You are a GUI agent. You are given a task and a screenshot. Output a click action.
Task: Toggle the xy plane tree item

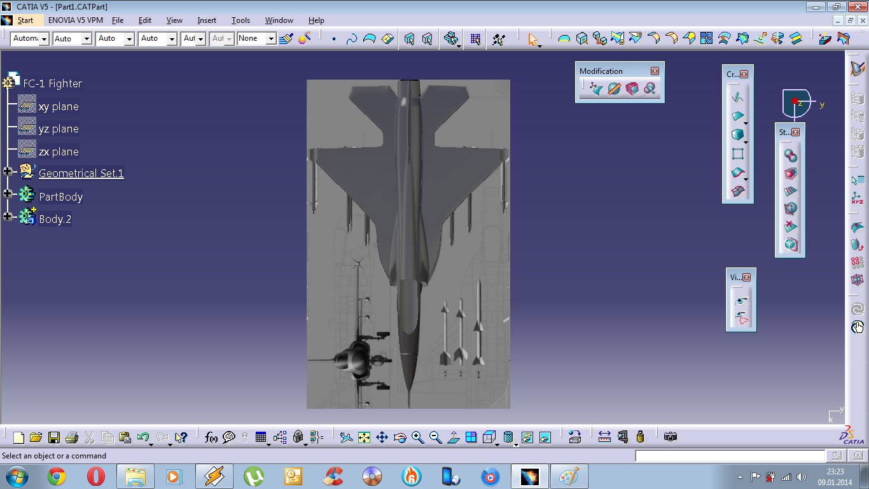point(58,107)
